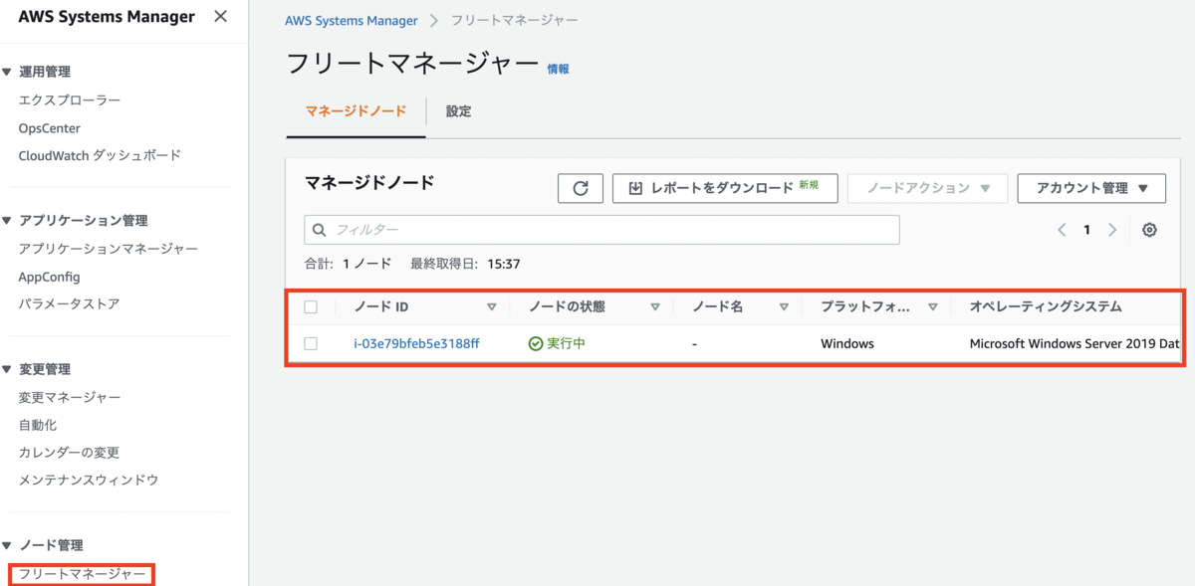Open node ID i-03e79bfeb5e3188ff link
The image size is (1195, 586).
click(416, 343)
